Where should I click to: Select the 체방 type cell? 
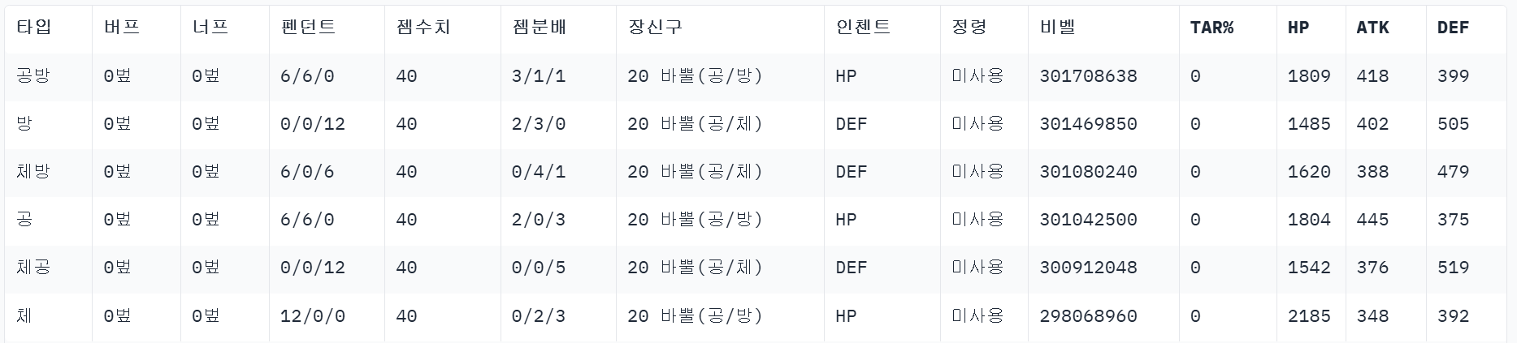[33, 172]
